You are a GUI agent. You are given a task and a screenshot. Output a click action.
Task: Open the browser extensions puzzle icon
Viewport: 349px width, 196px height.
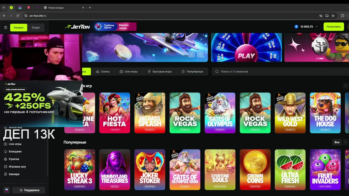343,16
